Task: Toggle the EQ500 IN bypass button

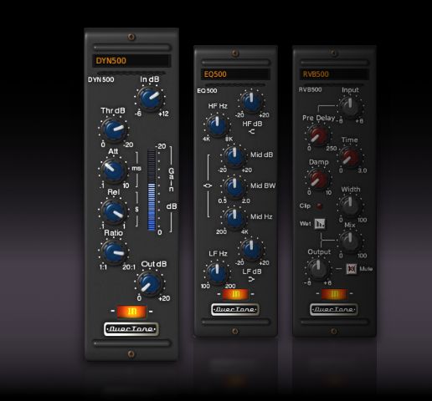Action: [235, 294]
